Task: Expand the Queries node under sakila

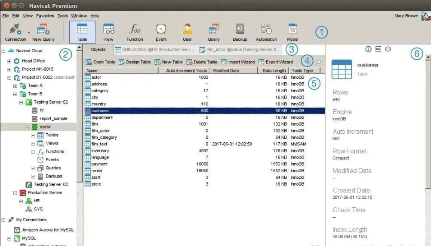Action: [x=33, y=168]
